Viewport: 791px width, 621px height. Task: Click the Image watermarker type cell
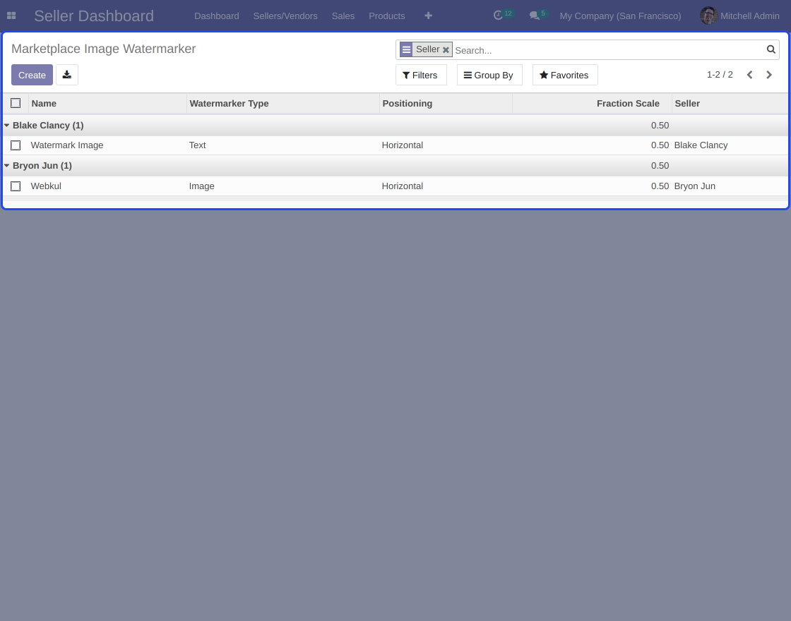(202, 186)
